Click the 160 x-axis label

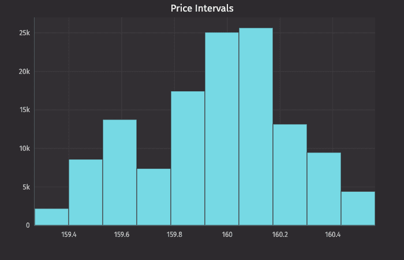(227, 235)
